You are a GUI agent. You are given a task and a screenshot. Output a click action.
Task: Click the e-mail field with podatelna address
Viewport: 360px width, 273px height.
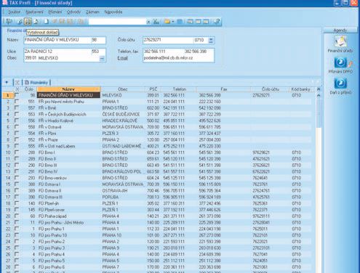pos(178,58)
